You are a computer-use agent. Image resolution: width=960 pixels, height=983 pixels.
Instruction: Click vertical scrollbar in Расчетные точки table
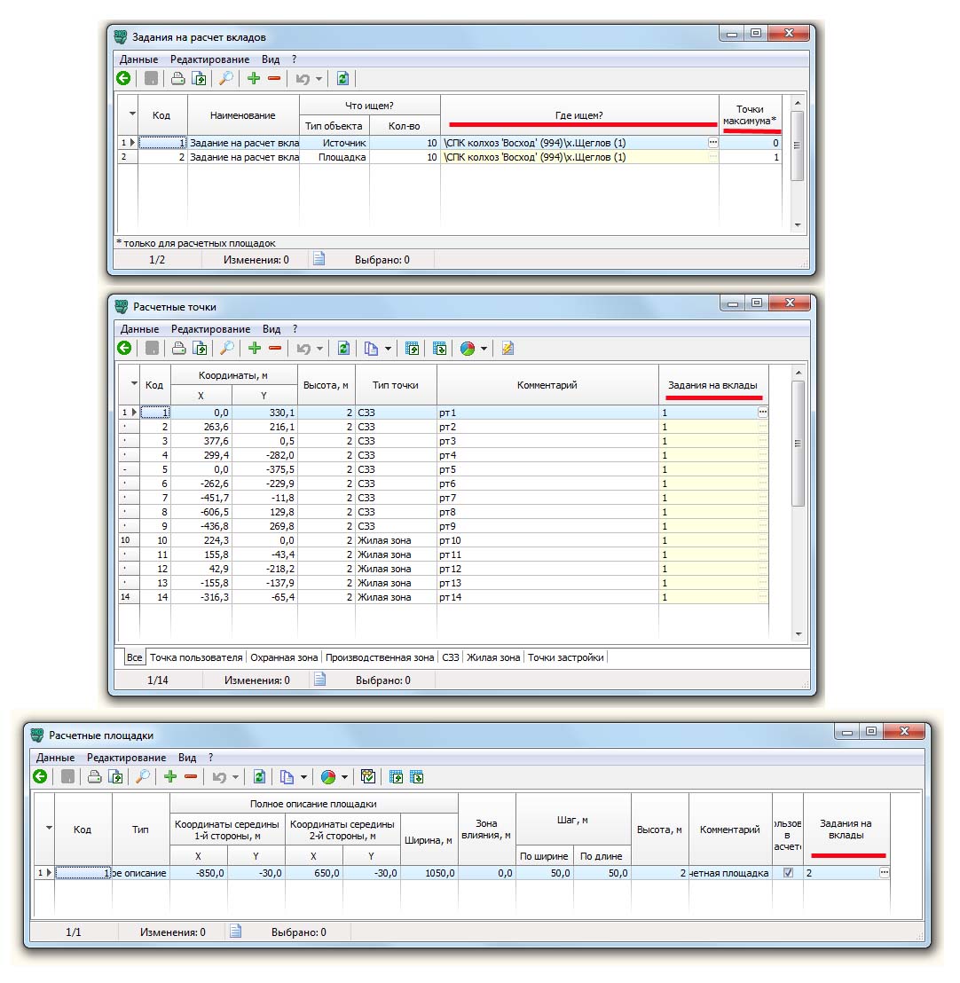tap(798, 444)
